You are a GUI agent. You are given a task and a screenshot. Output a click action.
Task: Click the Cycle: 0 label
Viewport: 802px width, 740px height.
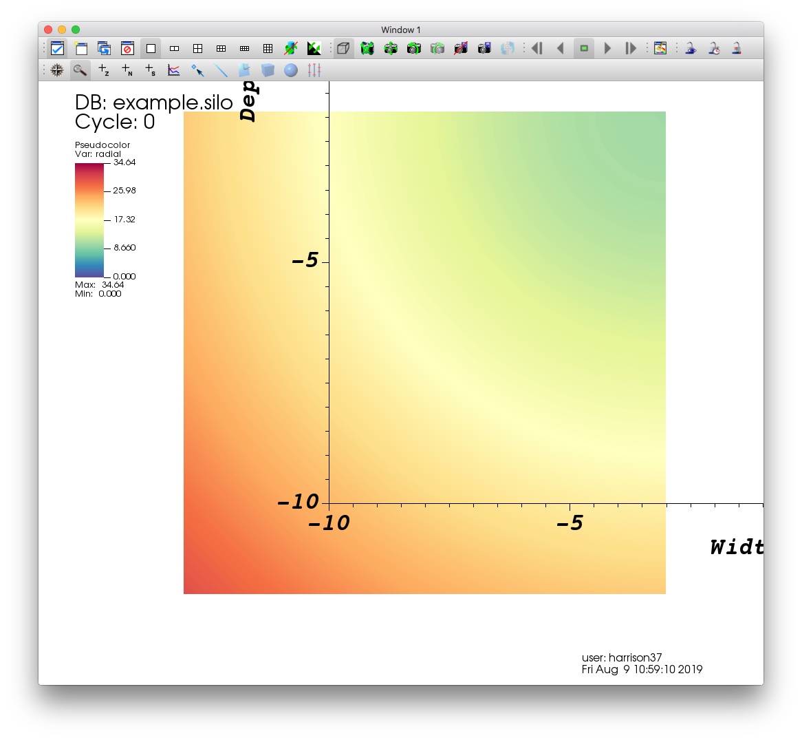coord(115,122)
